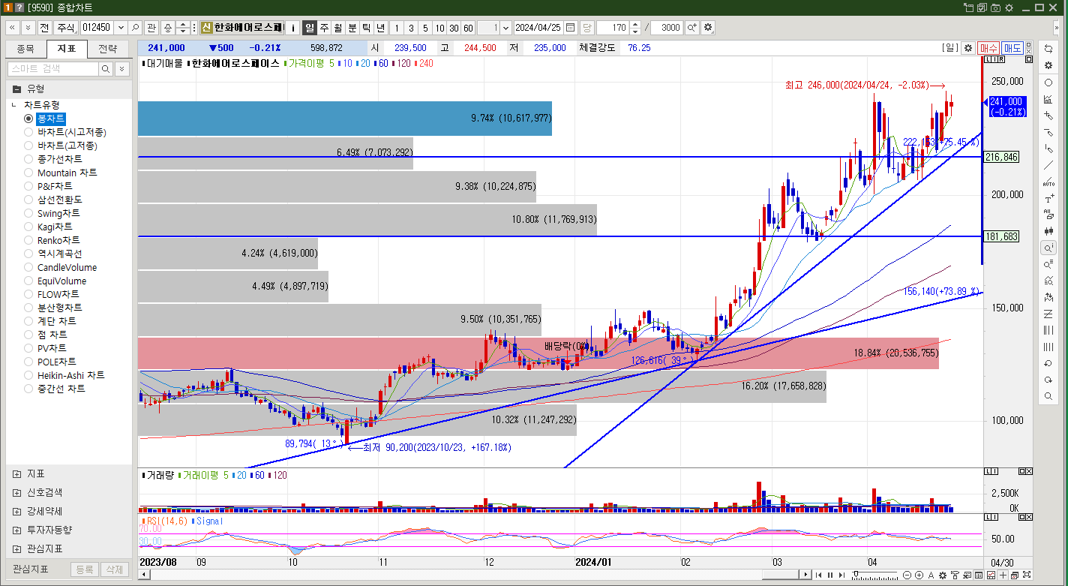Click the 관 button in top toolbar

coord(151,28)
